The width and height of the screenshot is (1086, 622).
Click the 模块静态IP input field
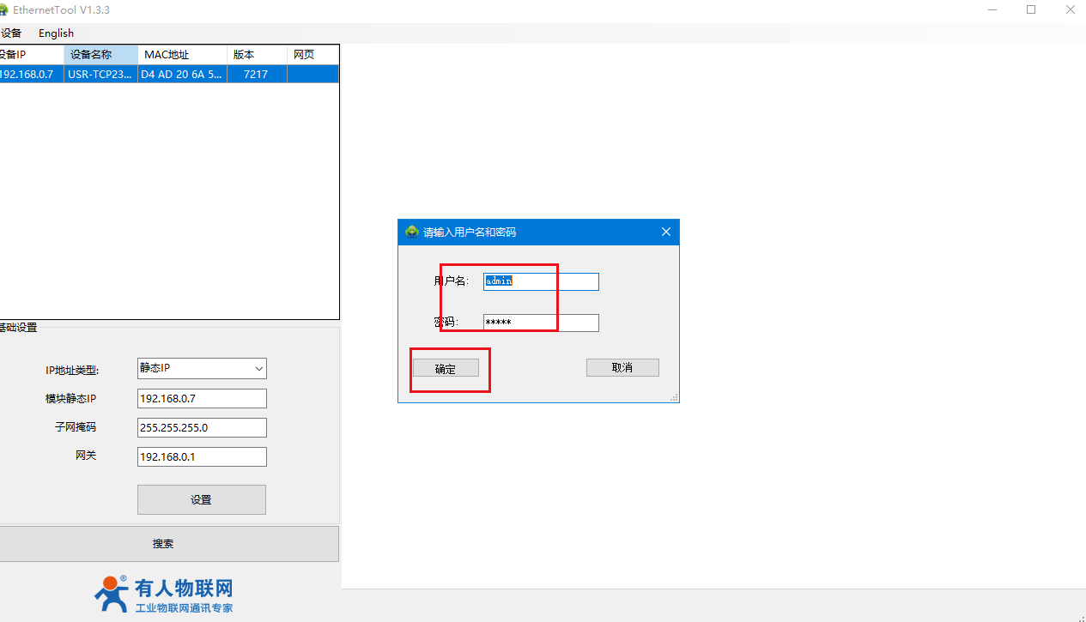[x=202, y=399]
